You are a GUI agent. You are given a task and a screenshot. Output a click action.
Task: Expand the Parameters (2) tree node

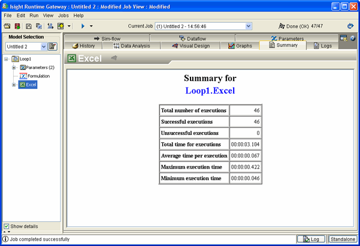point(14,68)
